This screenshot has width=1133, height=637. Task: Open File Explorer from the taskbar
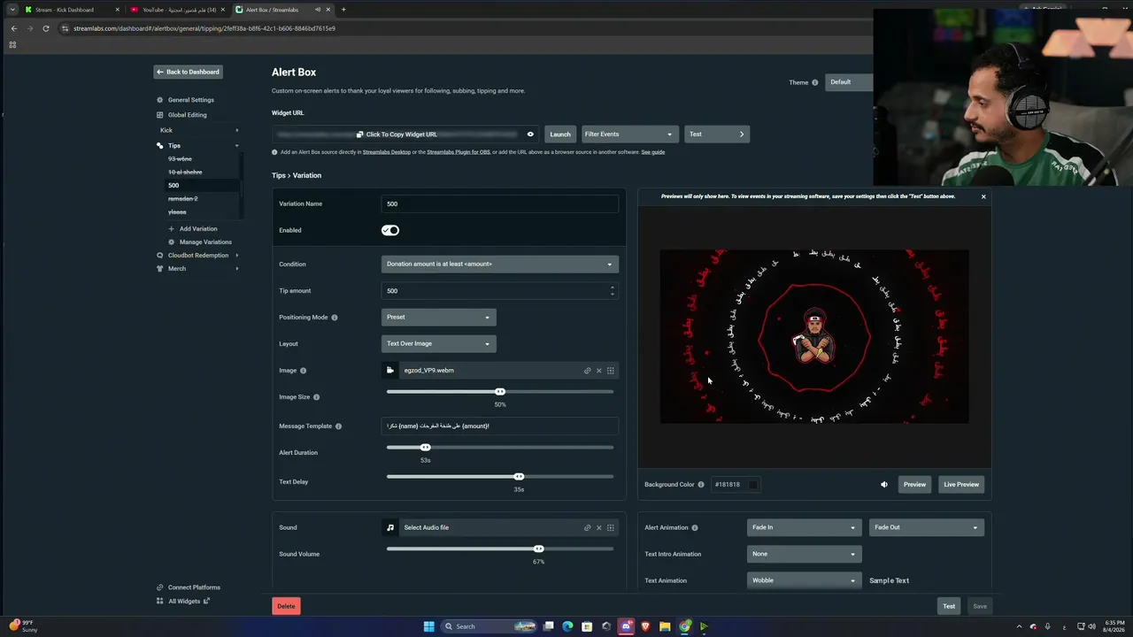click(665, 626)
